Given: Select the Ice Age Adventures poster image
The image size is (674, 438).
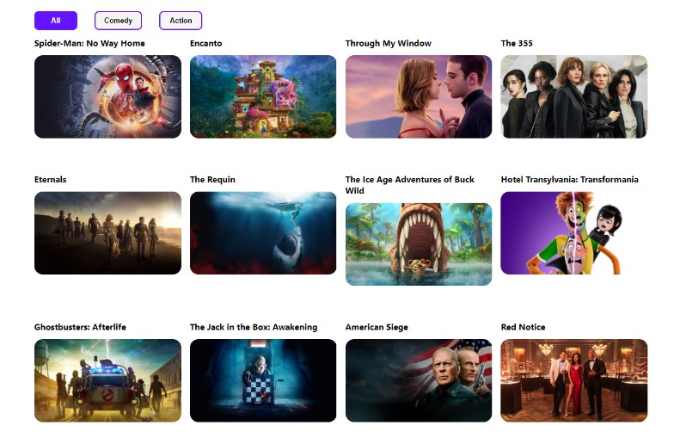Looking at the screenshot, I should pyautogui.click(x=419, y=244).
